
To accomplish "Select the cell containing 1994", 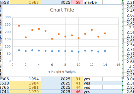I will pyautogui.click(x=25, y=79).
